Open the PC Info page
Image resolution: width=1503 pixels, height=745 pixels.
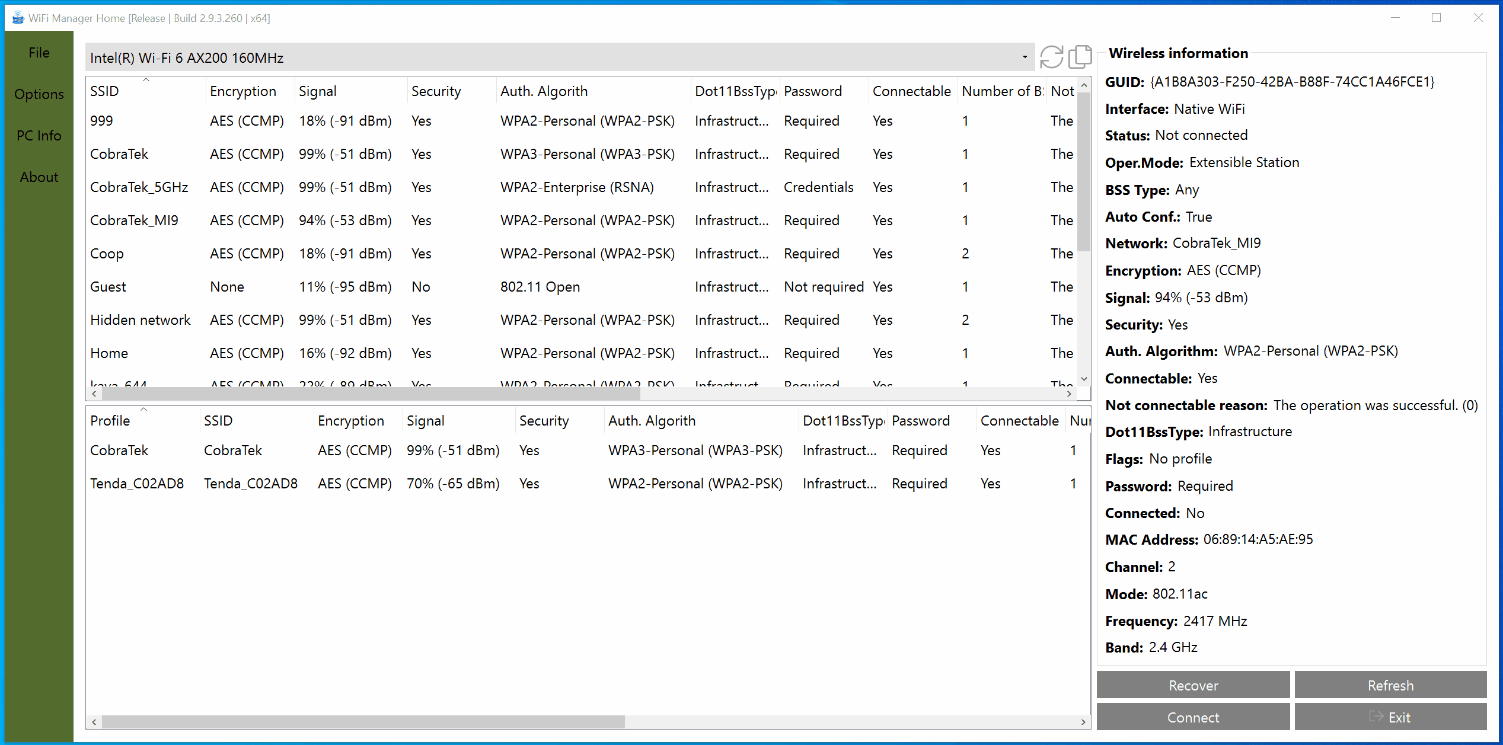39,136
